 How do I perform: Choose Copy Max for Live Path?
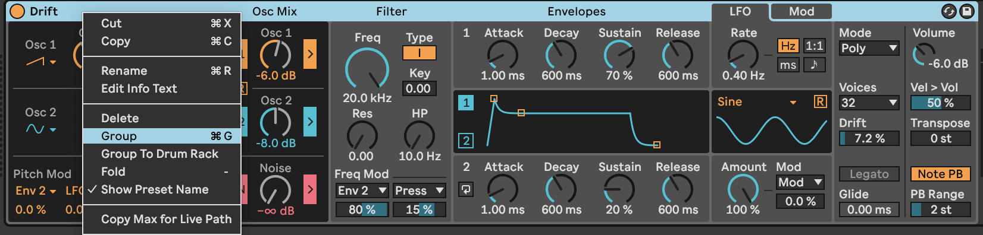pos(162,219)
